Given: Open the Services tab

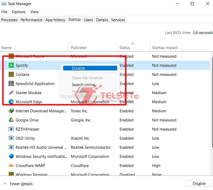Looking at the screenshot, I should tap(118, 20).
